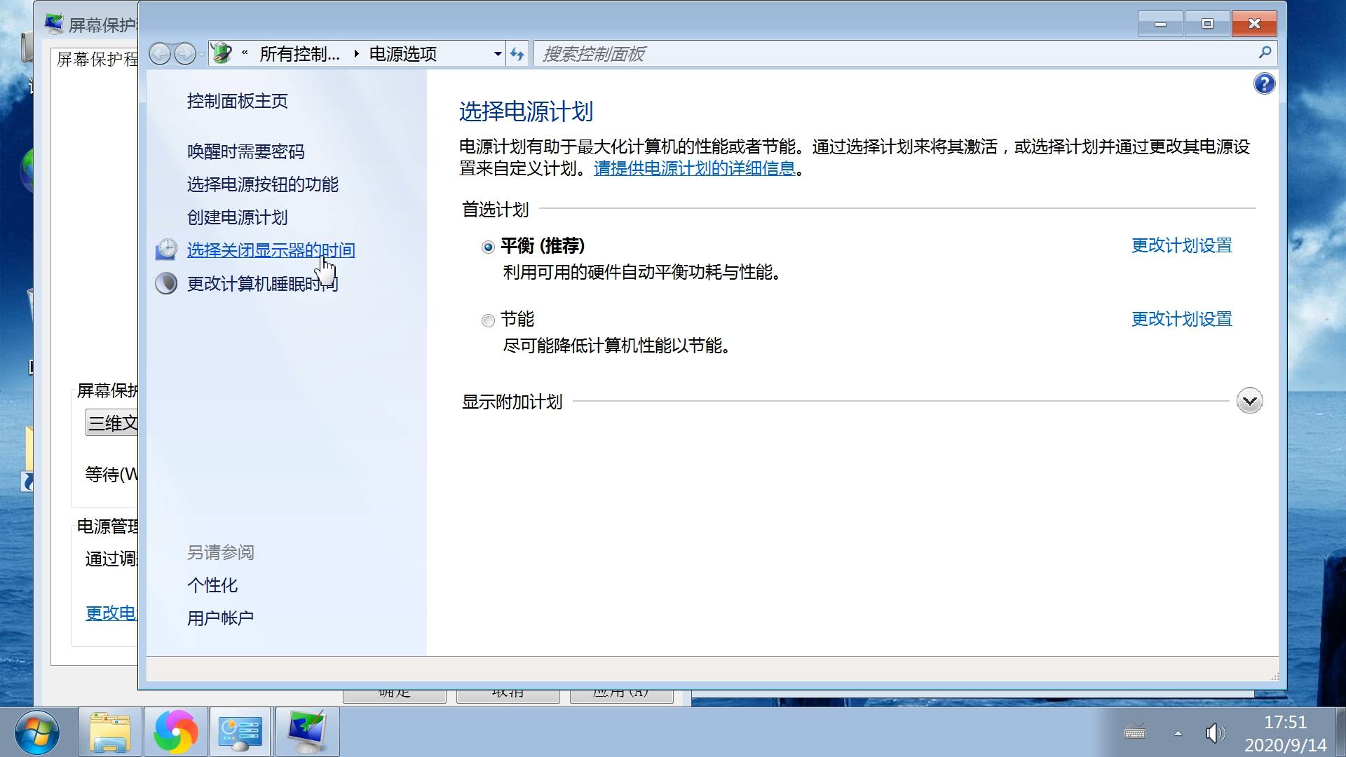Select the 平衡 (推荐) power plan

[x=489, y=247]
